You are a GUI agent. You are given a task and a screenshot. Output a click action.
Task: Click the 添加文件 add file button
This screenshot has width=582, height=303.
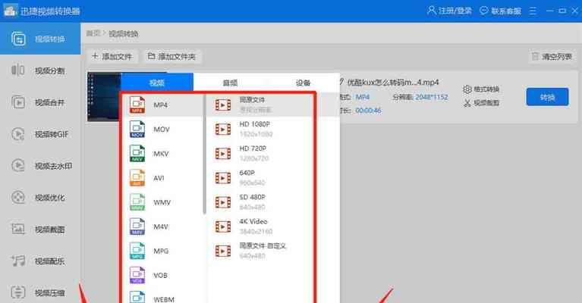(x=112, y=56)
